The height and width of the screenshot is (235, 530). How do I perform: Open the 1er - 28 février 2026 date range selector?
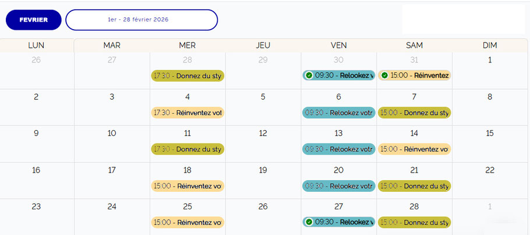[x=142, y=20]
